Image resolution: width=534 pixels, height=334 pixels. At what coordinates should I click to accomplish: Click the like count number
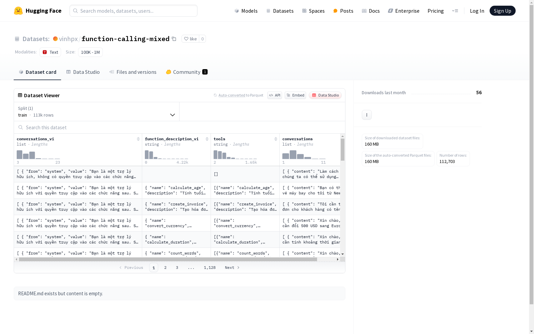[202, 39]
